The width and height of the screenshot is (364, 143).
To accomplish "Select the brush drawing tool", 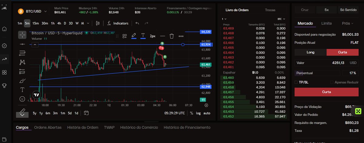I will pyautogui.click(x=22, y=81).
